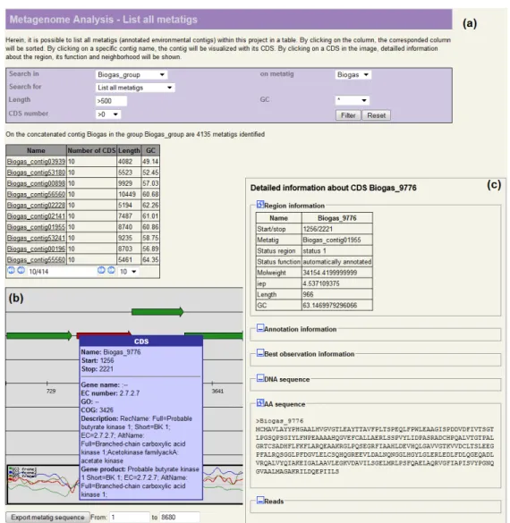Open contig Biogas_contig53241 link
Image resolution: width=510 pixels, height=523 pixels.
[x=36, y=238]
